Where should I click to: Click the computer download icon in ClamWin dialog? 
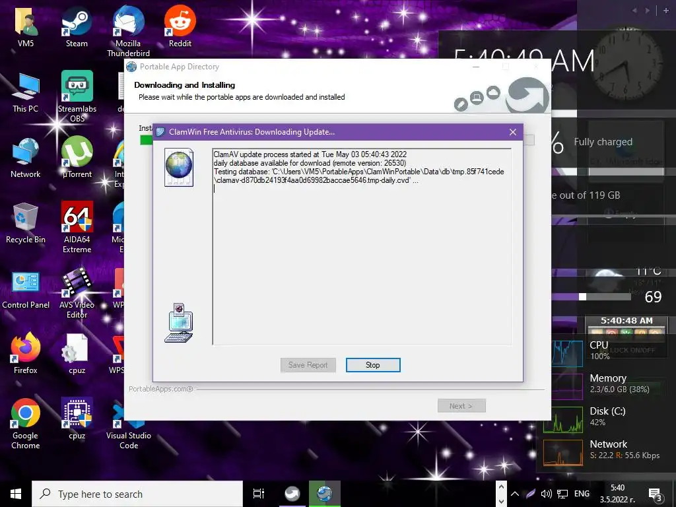tap(179, 323)
